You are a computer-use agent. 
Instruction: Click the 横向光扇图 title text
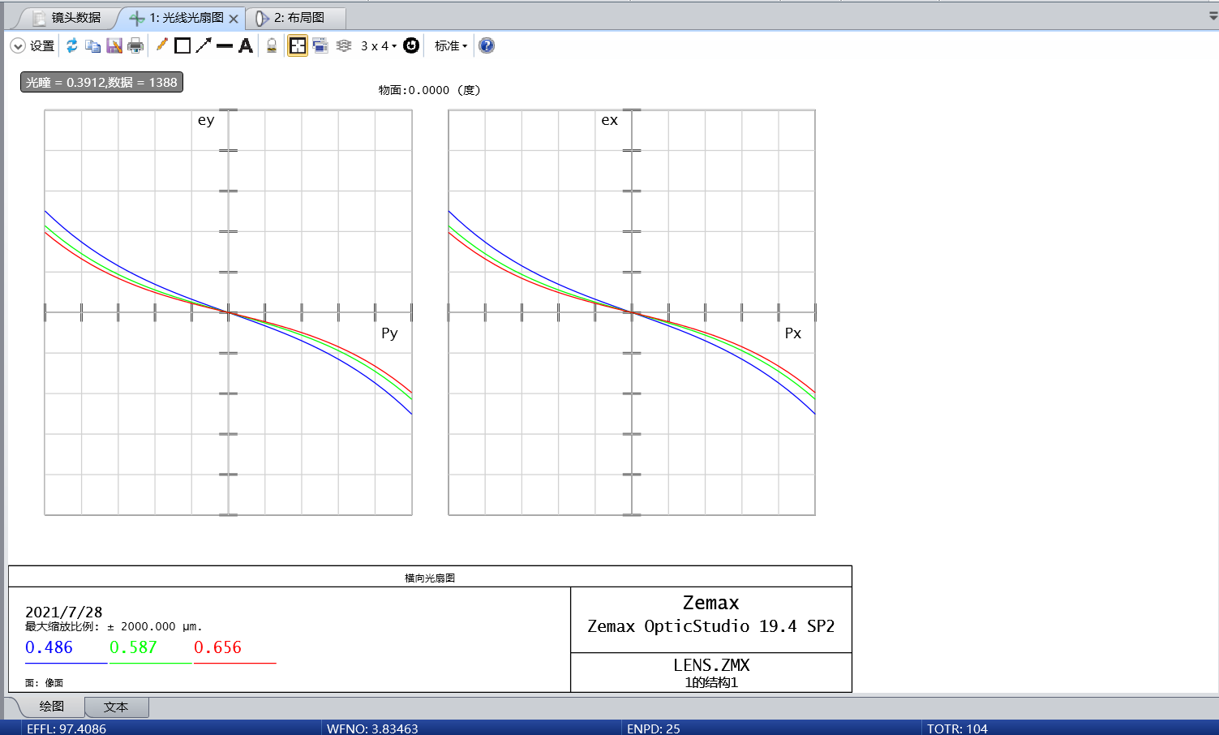pyautogui.click(x=430, y=578)
